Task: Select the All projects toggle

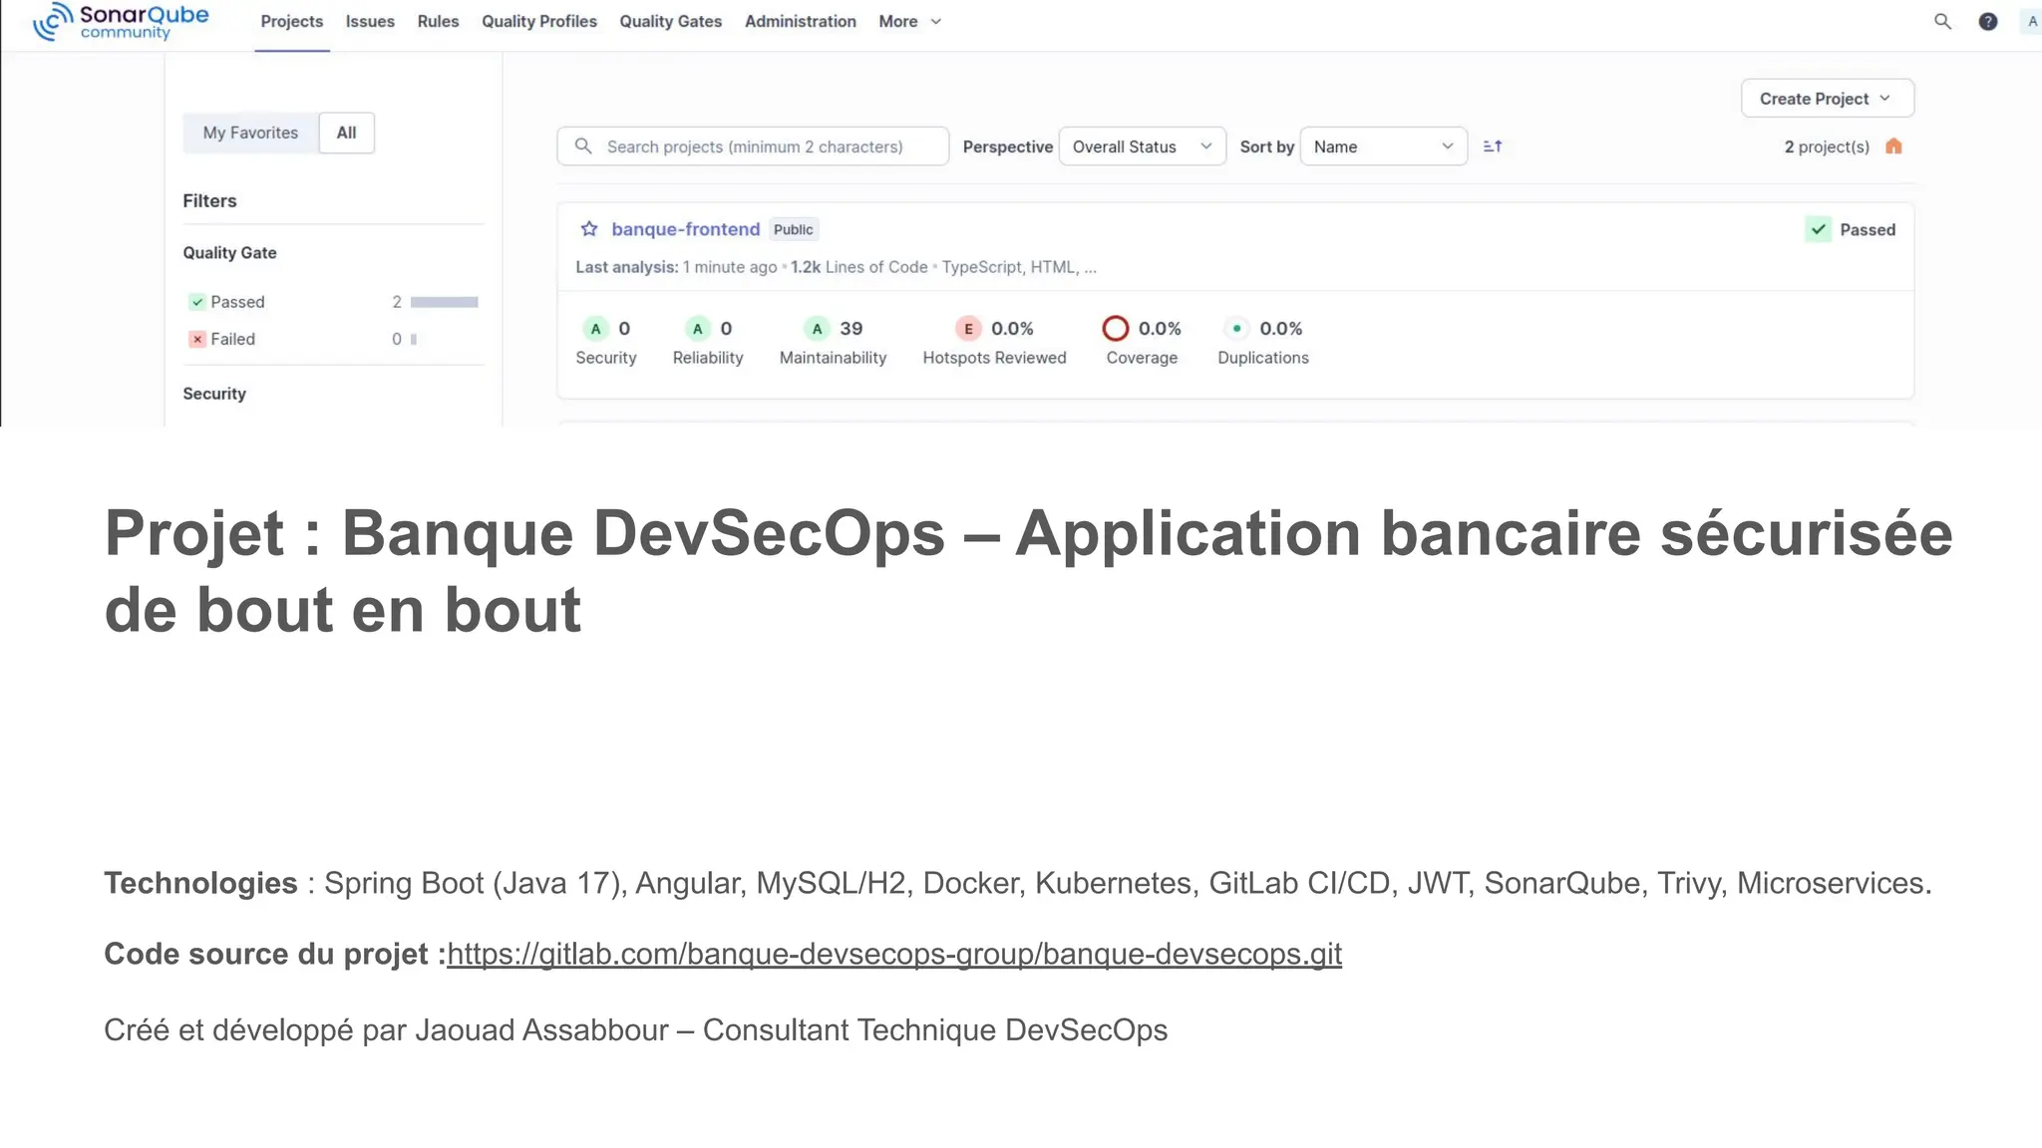Action: [x=346, y=133]
